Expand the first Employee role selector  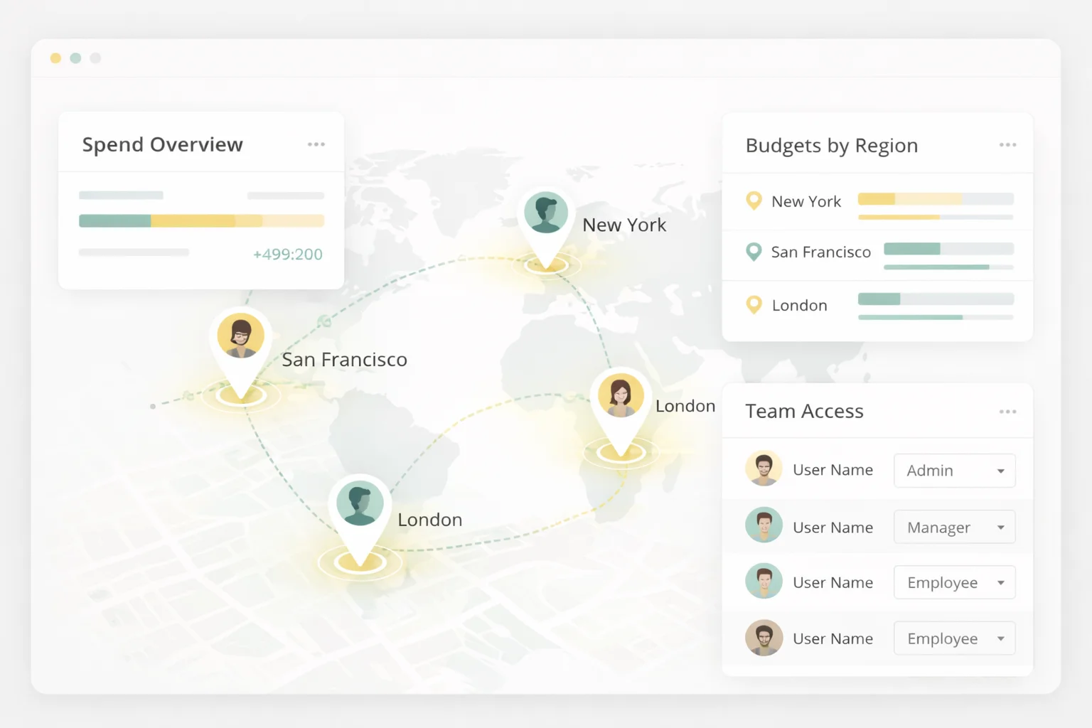tap(954, 582)
